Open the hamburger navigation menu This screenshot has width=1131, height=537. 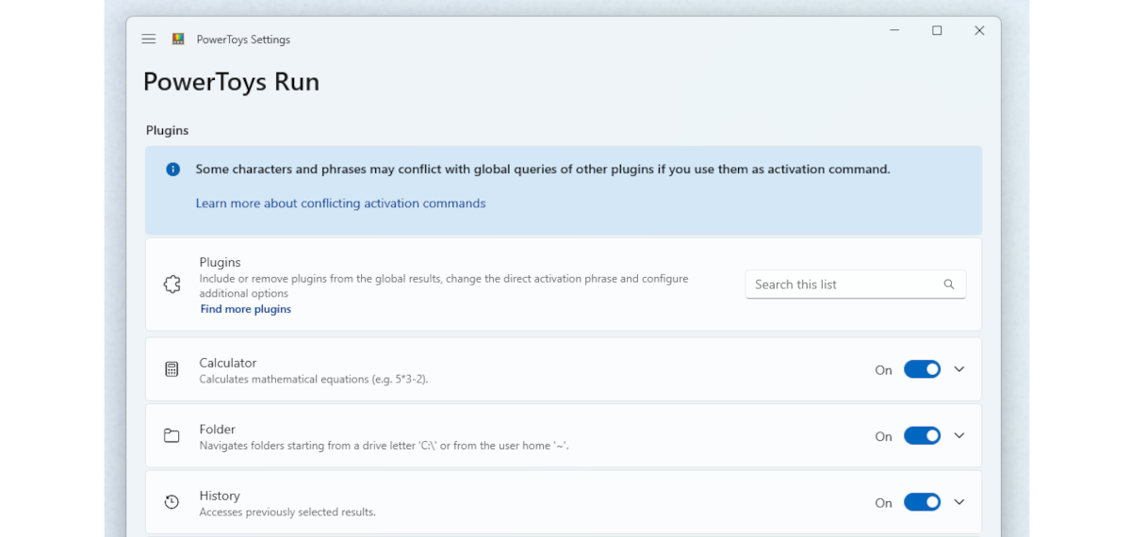[x=149, y=40]
